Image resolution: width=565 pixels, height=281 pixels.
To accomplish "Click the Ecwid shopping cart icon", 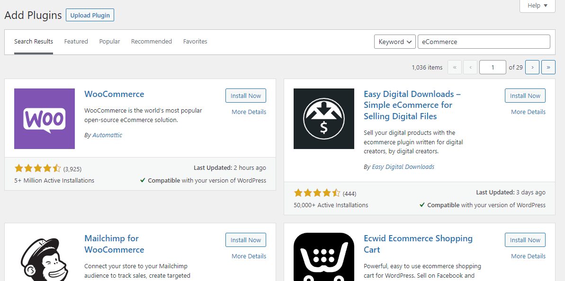I will click(324, 257).
